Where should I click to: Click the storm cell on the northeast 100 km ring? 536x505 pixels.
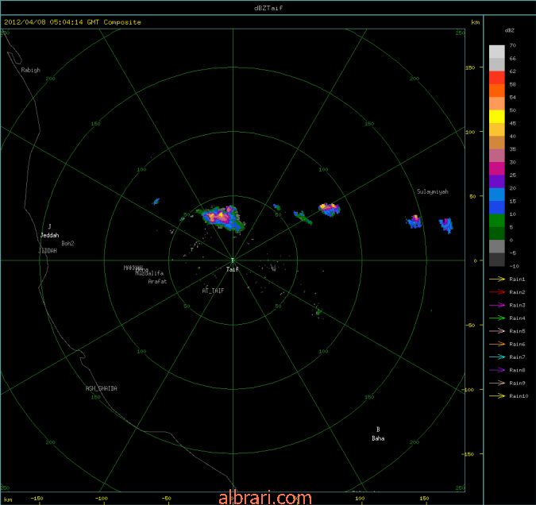(x=330, y=210)
